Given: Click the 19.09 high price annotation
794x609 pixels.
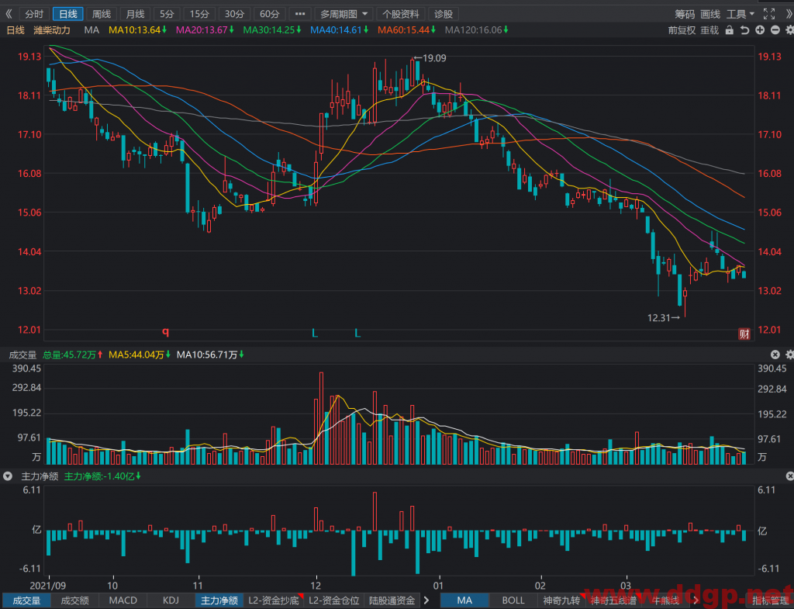Looking at the screenshot, I should [430, 58].
